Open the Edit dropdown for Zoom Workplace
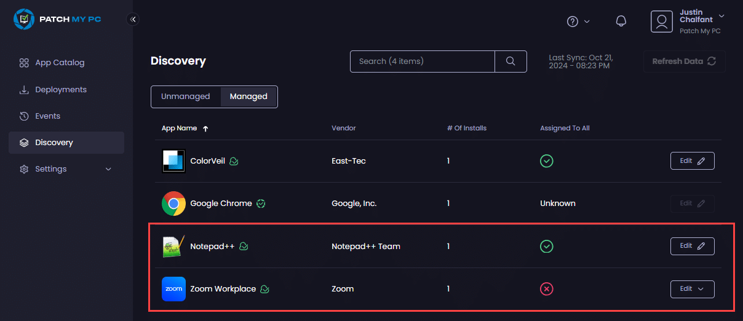The image size is (743, 321). [x=692, y=289]
